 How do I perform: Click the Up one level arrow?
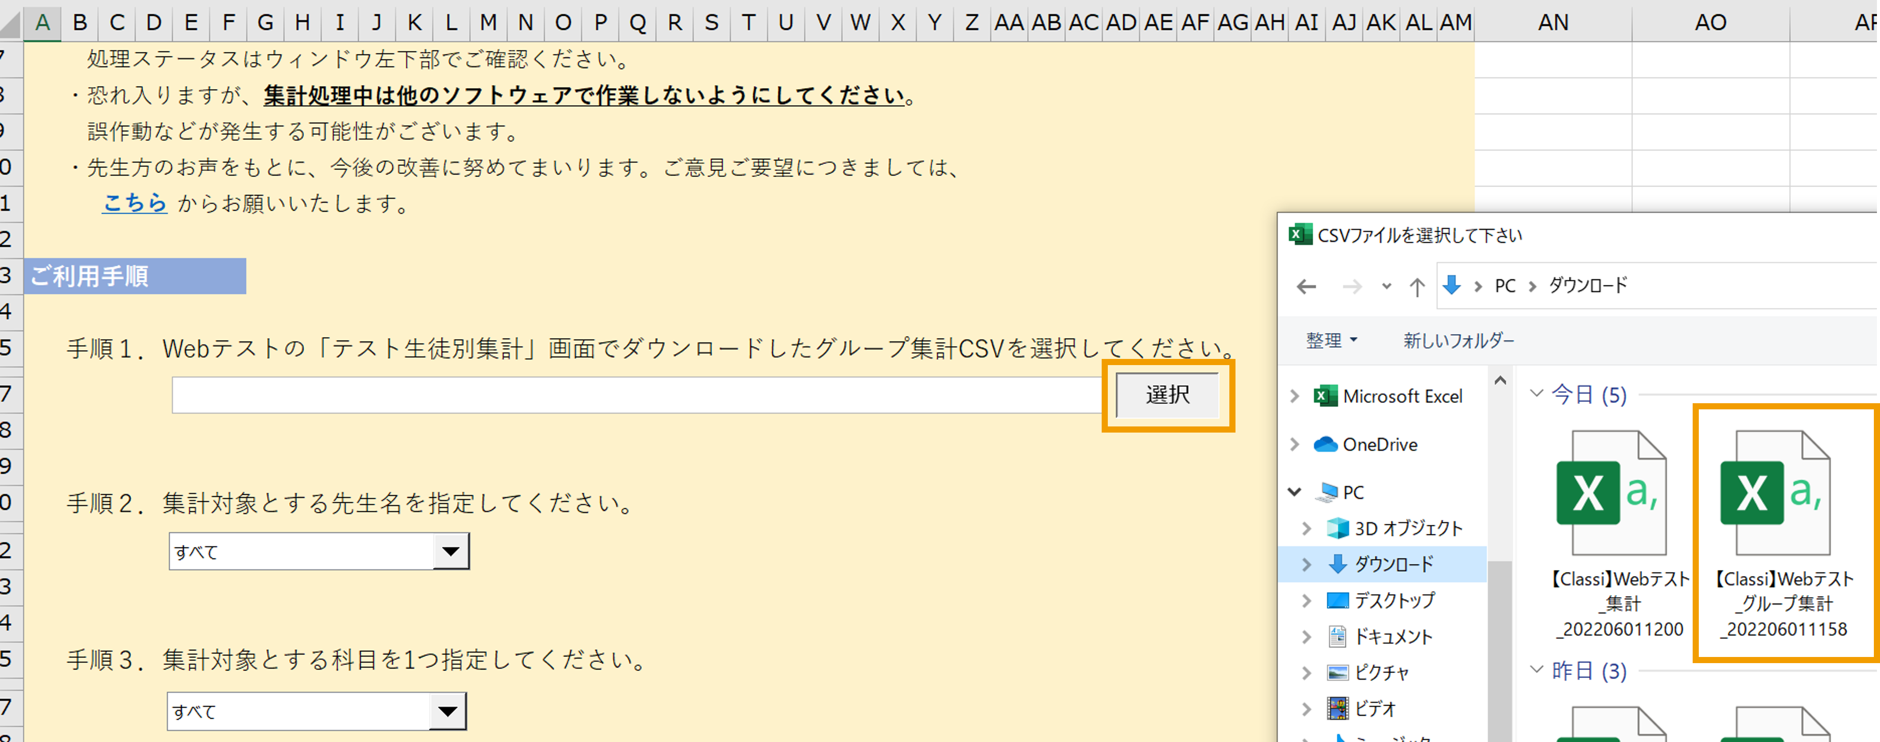click(x=1417, y=287)
